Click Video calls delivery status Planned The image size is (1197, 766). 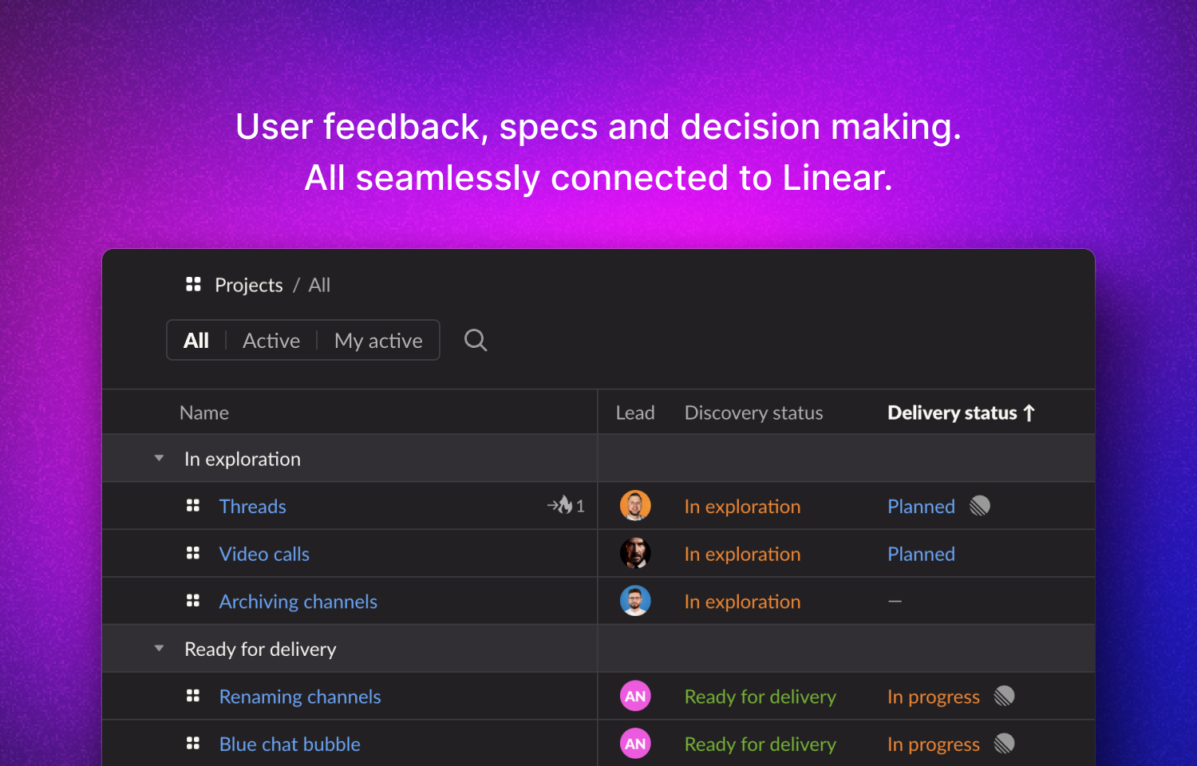921,554
